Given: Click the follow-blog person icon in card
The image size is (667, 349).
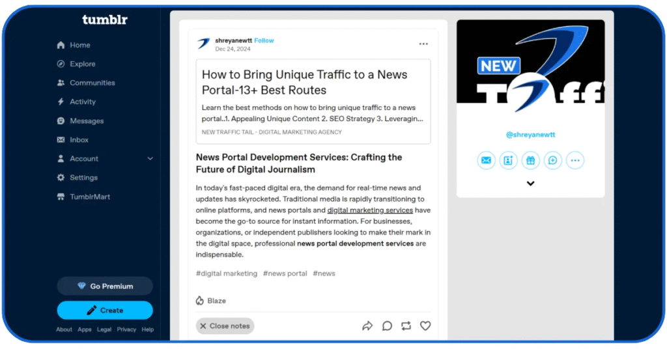Looking at the screenshot, I should click(x=508, y=160).
